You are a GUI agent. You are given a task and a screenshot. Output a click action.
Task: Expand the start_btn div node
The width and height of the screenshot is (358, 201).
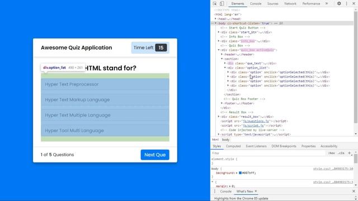point(219,32)
